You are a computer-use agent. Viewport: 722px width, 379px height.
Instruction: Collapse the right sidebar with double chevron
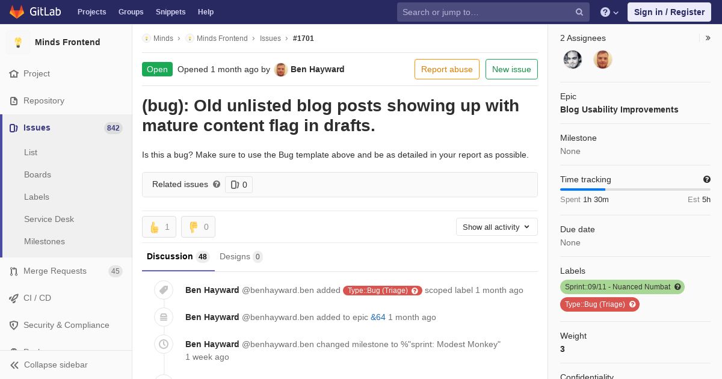[x=708, y=38]
